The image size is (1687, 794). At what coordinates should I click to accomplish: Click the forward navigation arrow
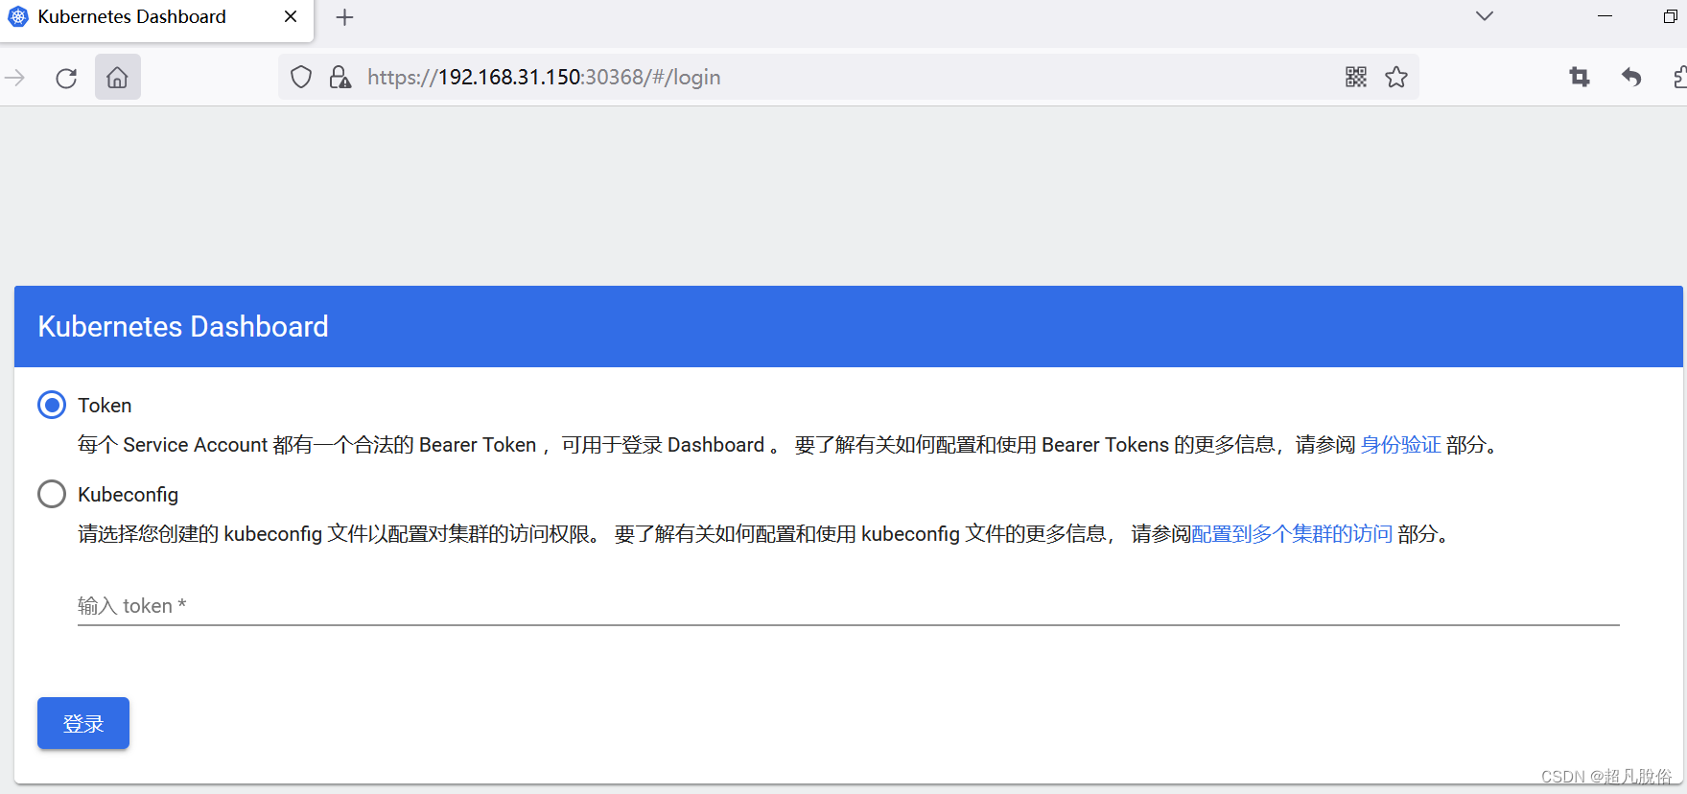click(x=15, y=78)
